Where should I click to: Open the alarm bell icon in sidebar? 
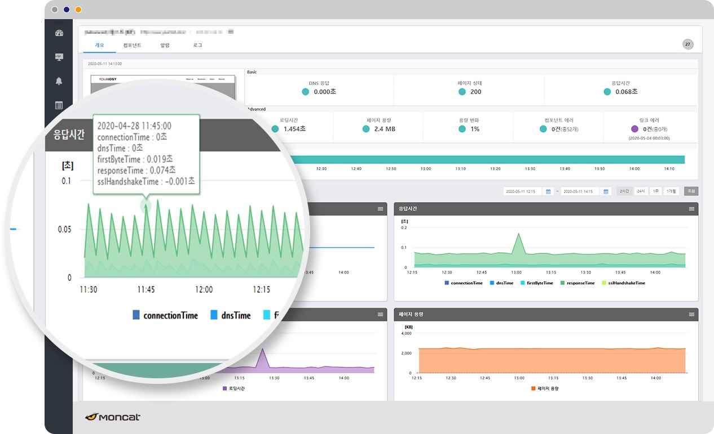pos(59,81)
